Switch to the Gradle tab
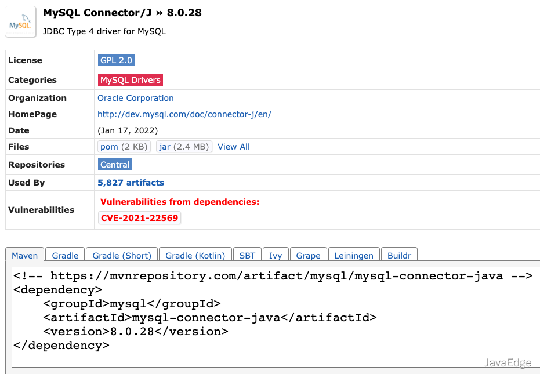 pyautogui.click(x=65, y=256)
